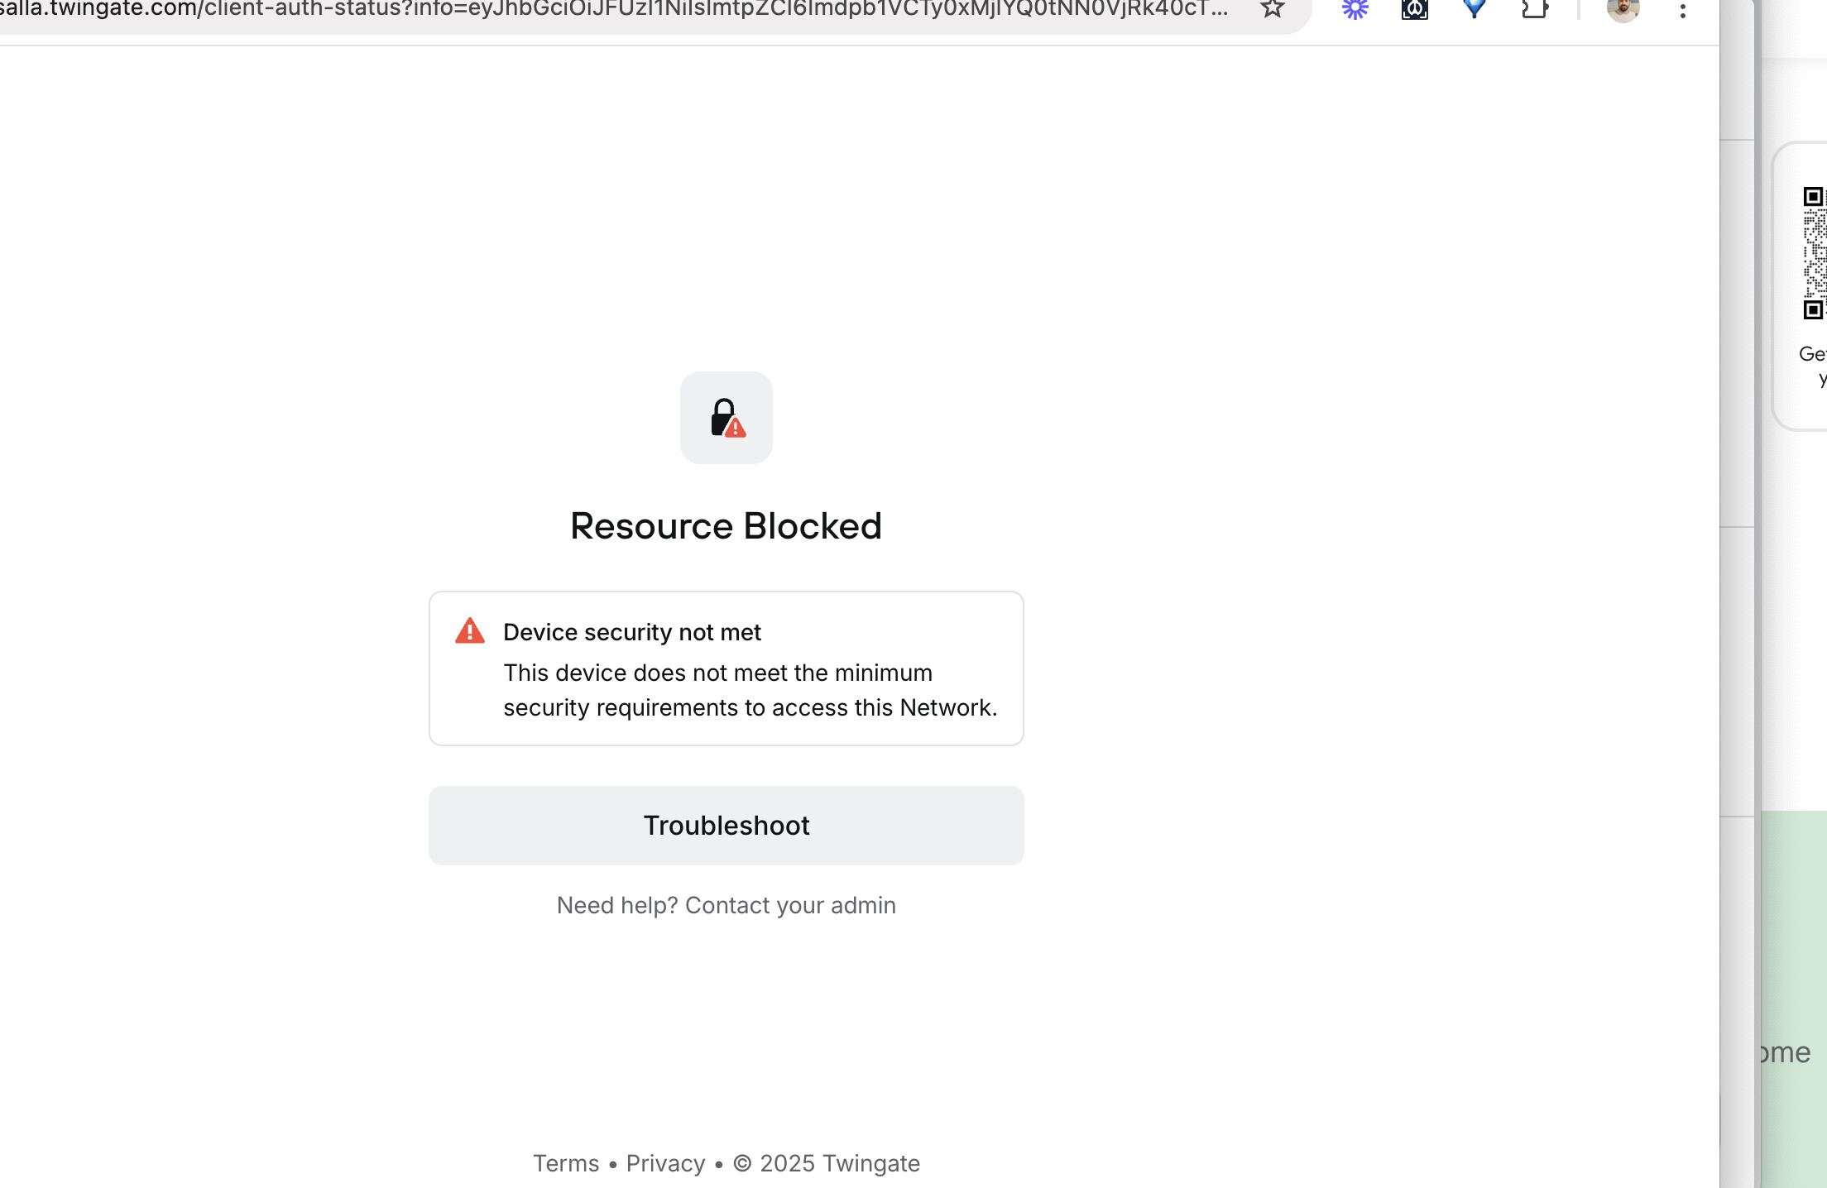1827x1188 pixels.
Task: Click Need help? Contact your admin
Action: click(726, 905)
